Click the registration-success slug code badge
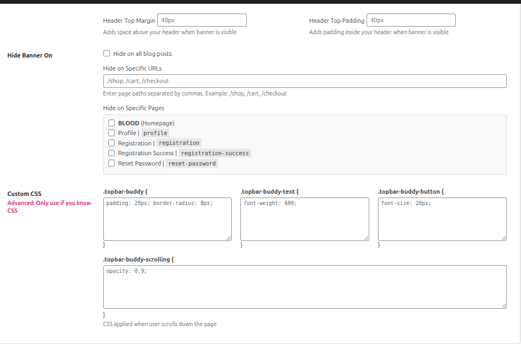Image resolution: width=521 pixels, height=344 pixels. 215,153
